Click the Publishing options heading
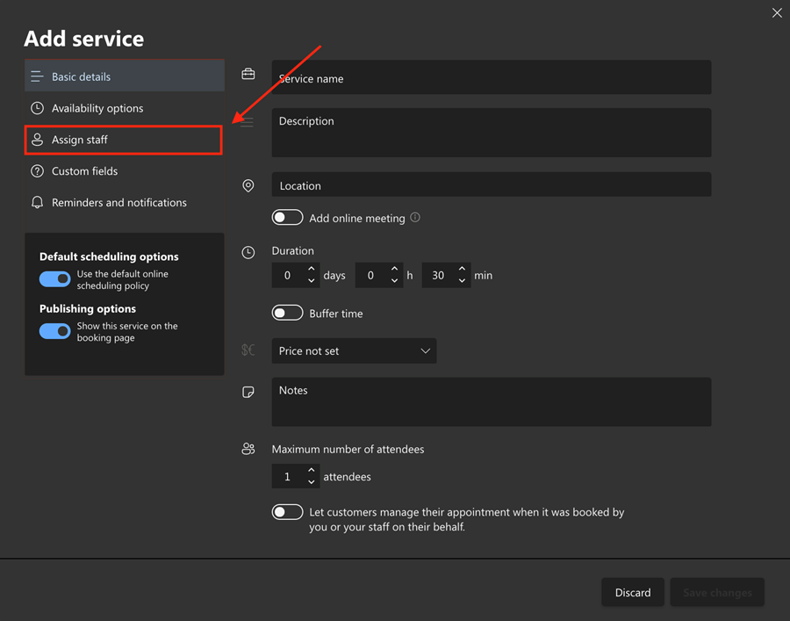 [x=88, y=308]
